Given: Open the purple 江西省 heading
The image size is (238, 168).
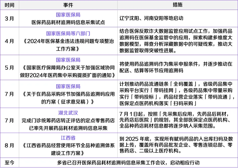Looking at the screenshot, I should pos(68,138).
